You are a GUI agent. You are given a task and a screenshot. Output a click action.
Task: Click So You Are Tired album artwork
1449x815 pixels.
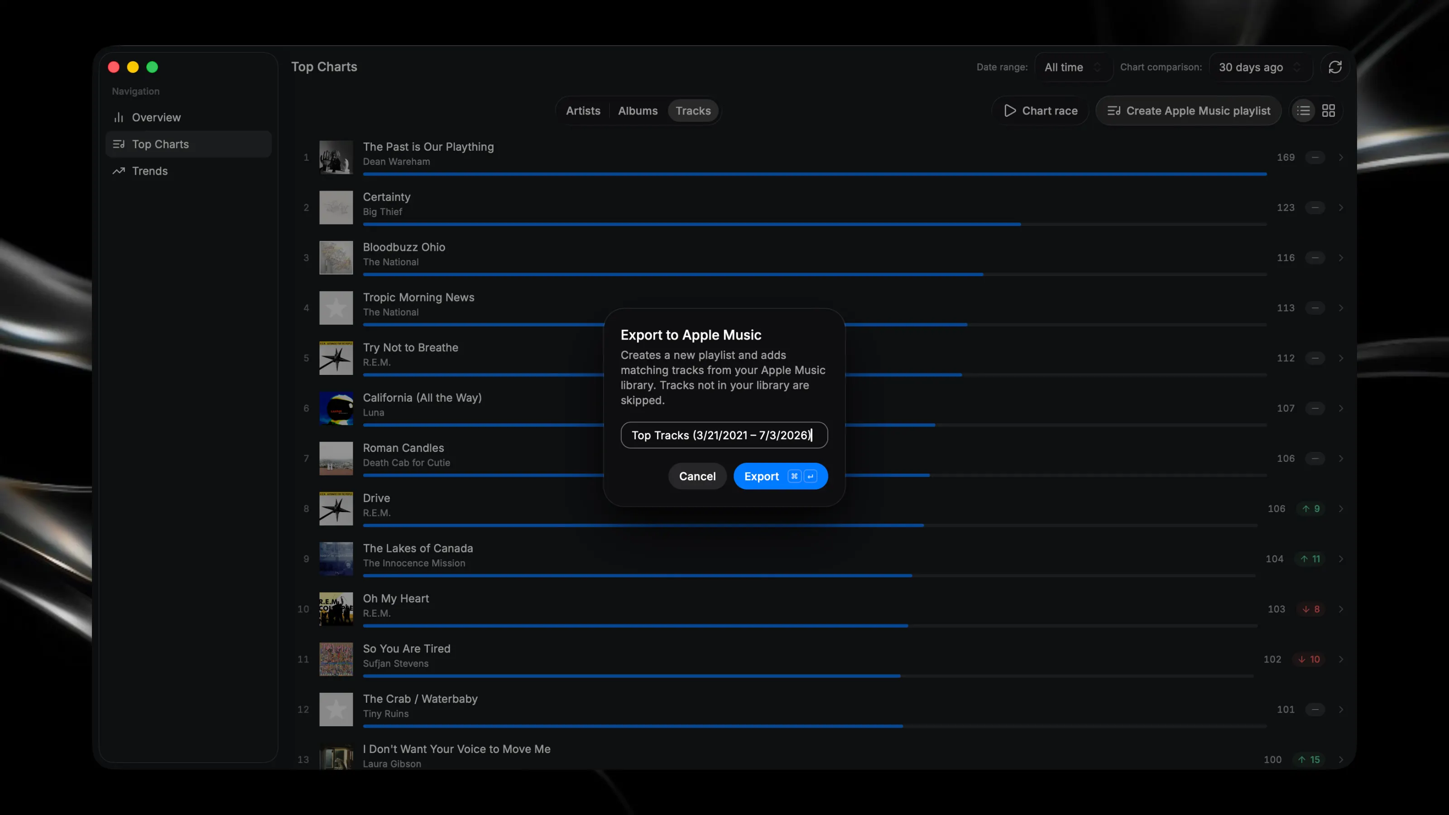[336, 659]
